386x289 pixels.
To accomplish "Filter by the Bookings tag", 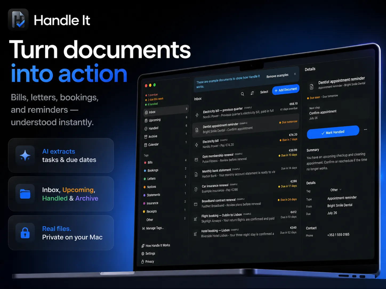I will tap(165, 170).
